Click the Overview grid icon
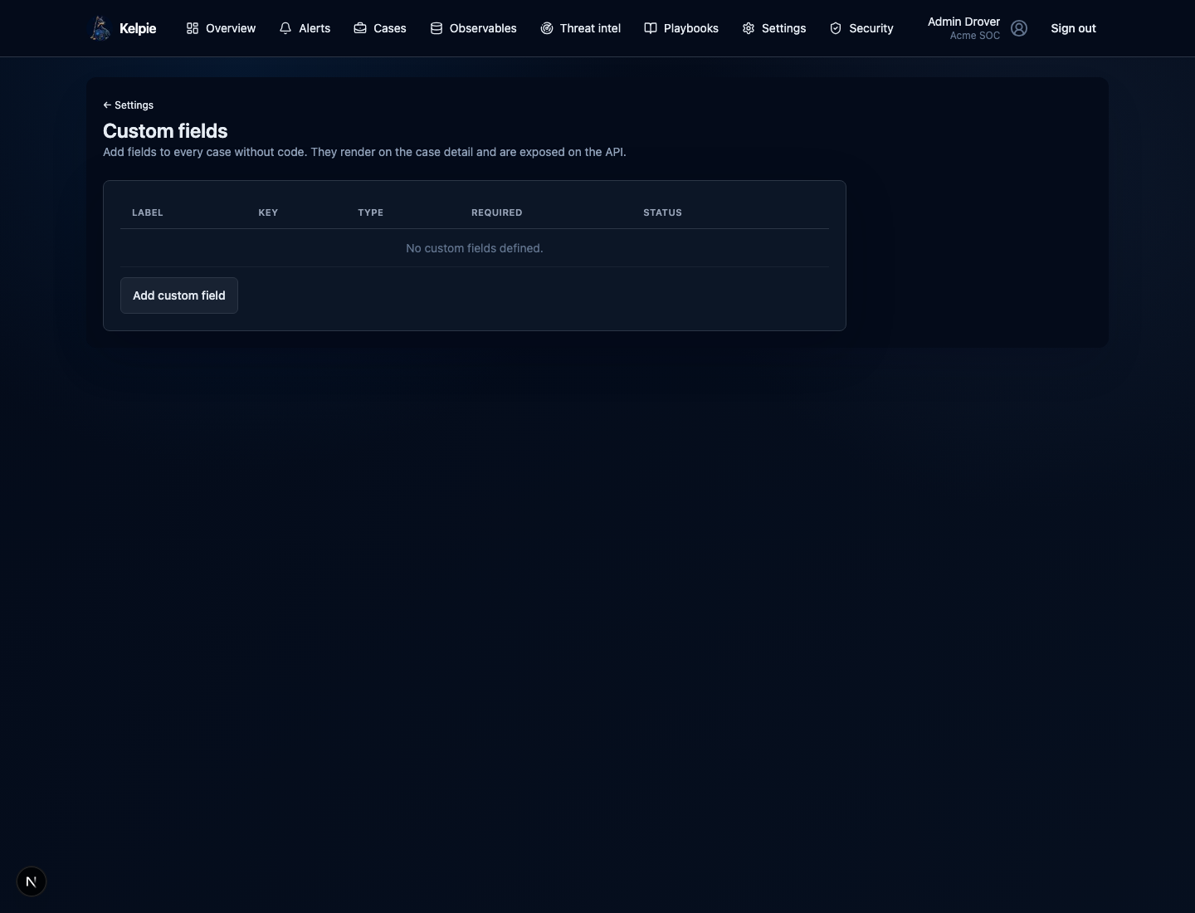The image size is (1195, 913). click(193, 28)
